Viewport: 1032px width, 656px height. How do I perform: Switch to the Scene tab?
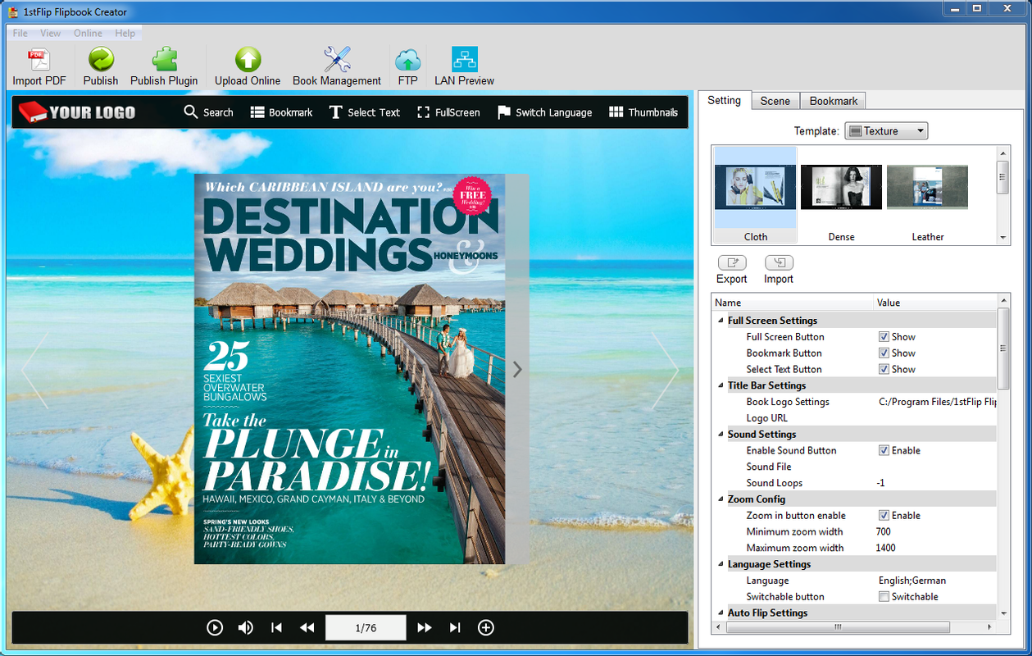click(x=775, y=101)
